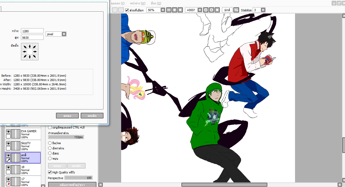Click the reset zoom square button

click(180, 10)
